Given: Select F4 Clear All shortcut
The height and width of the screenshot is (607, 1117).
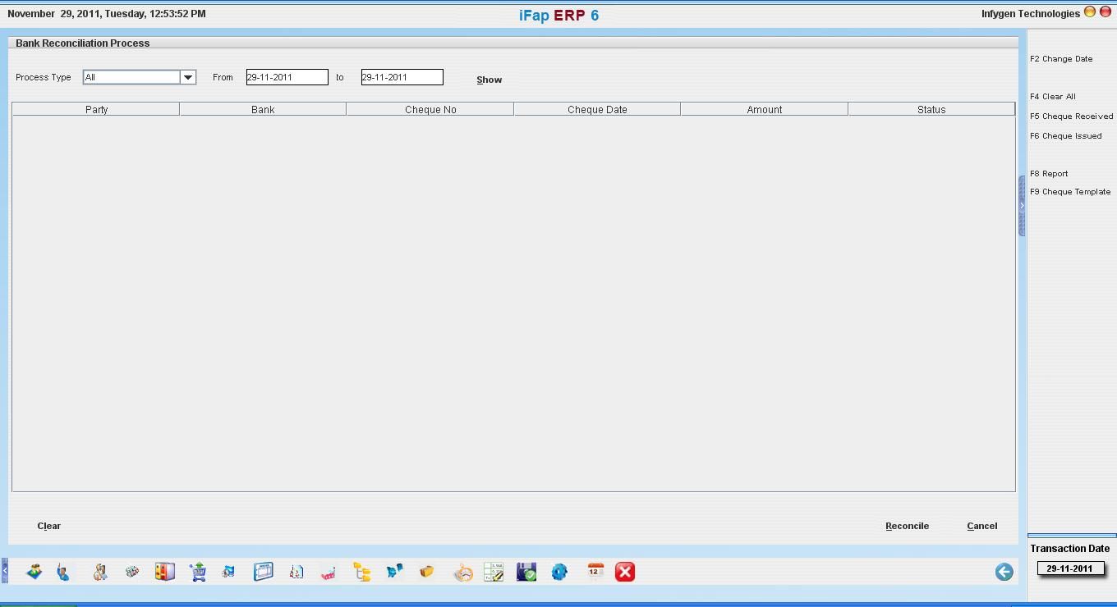Looking at the screenshot, I should tap(1052, 97).
